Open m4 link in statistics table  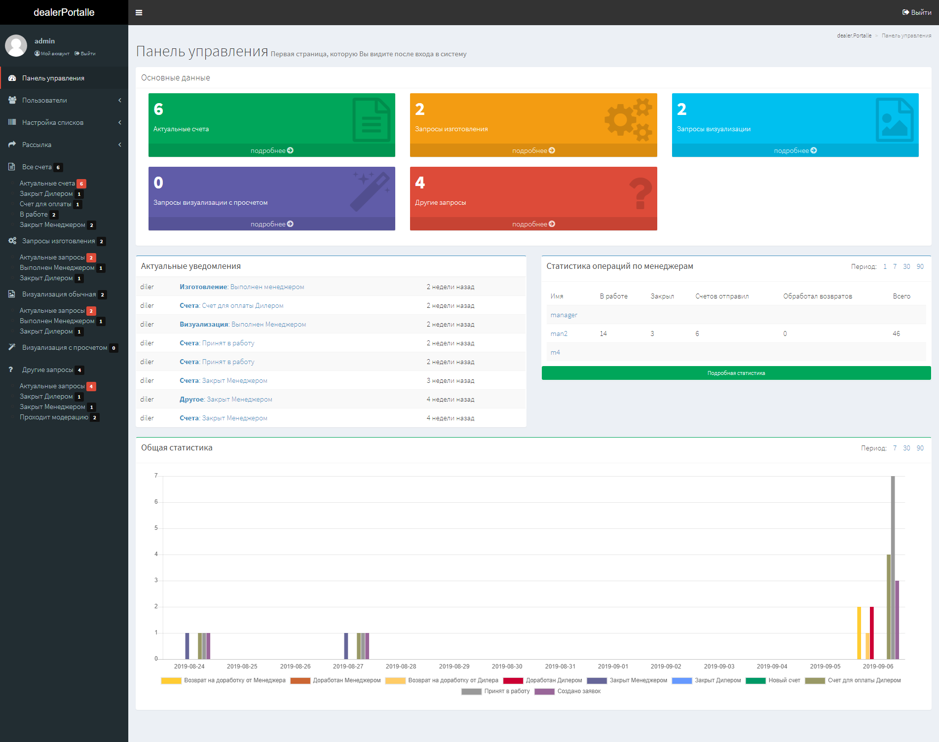(x=555, y=352)
